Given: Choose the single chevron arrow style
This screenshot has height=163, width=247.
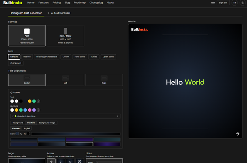Looking at the screenshot, I should coord(61,161).
